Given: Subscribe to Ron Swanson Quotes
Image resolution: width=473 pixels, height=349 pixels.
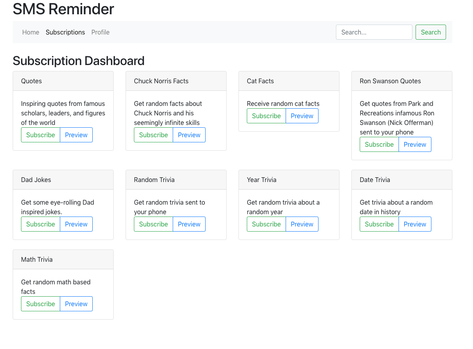Looking at the screenshot, I should (x=379, y=144).
